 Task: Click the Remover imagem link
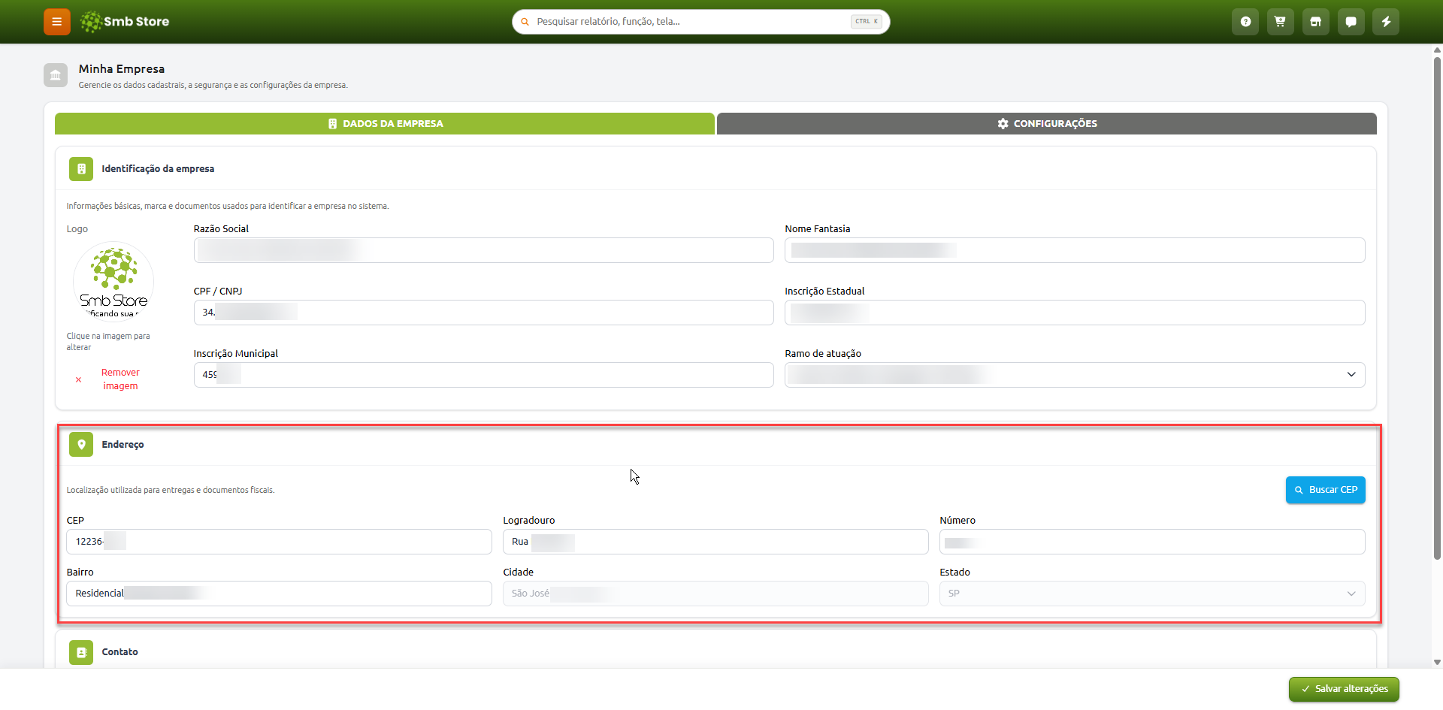click(120, 379)
